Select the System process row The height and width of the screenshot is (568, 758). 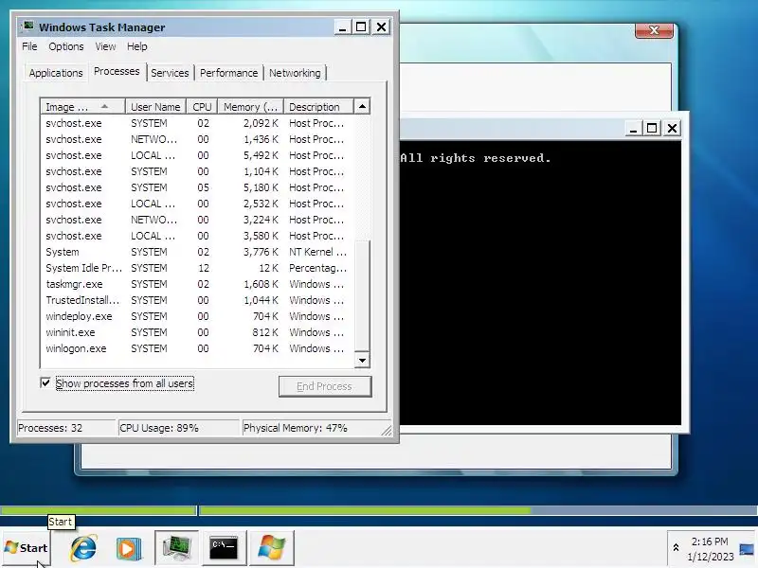point(197,252)
